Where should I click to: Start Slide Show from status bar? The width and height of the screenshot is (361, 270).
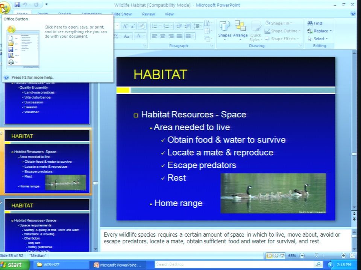coord(282,255)
